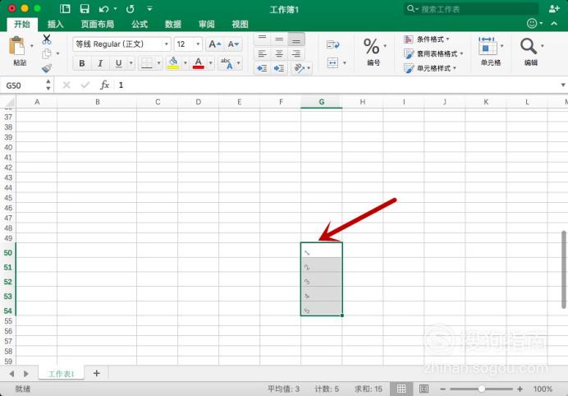Open the font name dropdown
Screen dimensions: 568x396
167,44
